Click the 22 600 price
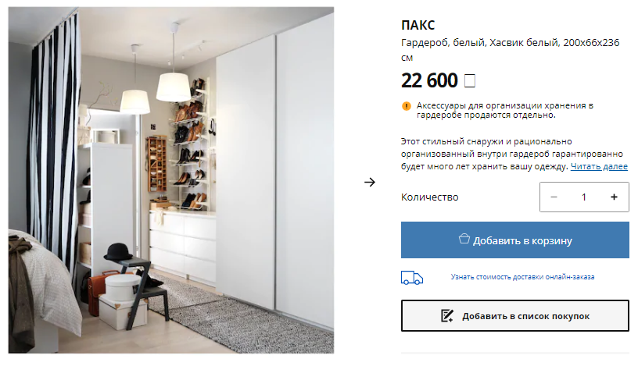The image size is (638, 373). [429, 80]
